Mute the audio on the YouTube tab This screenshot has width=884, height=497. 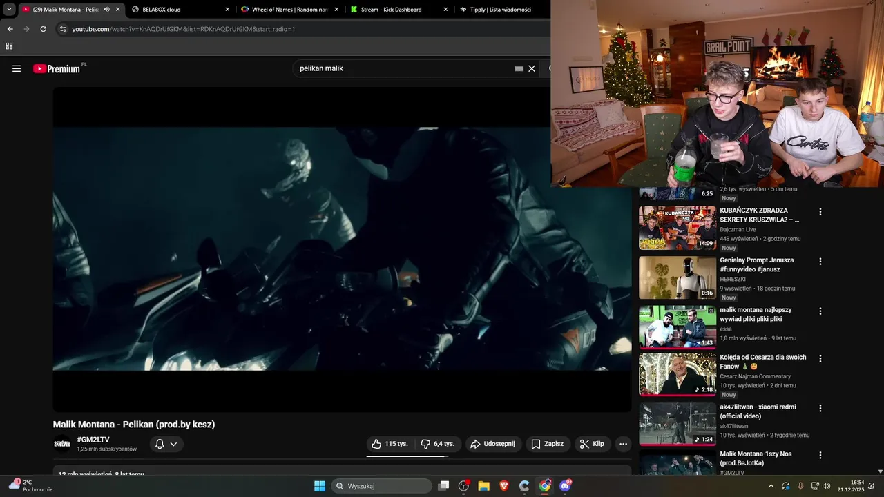tap(106, 10)
